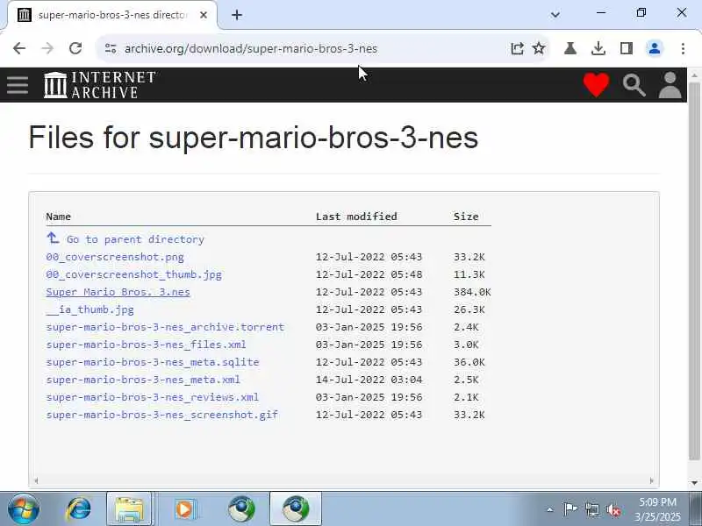Click the browser forward arrow
The image size is (702, 526).
[x=47, y=48]
